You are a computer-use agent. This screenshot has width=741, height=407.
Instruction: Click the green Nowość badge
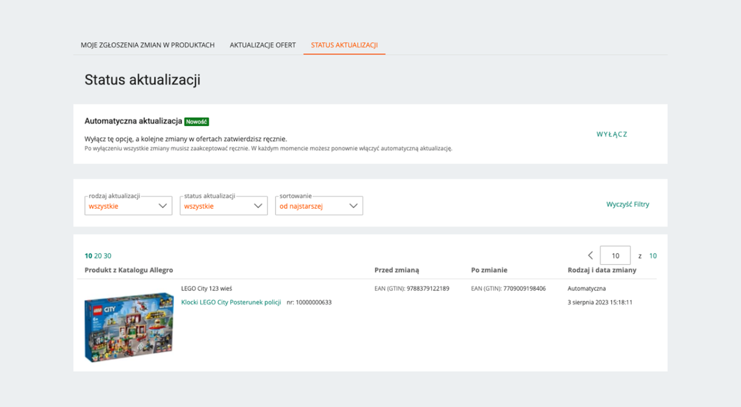(x=196, y=122)
